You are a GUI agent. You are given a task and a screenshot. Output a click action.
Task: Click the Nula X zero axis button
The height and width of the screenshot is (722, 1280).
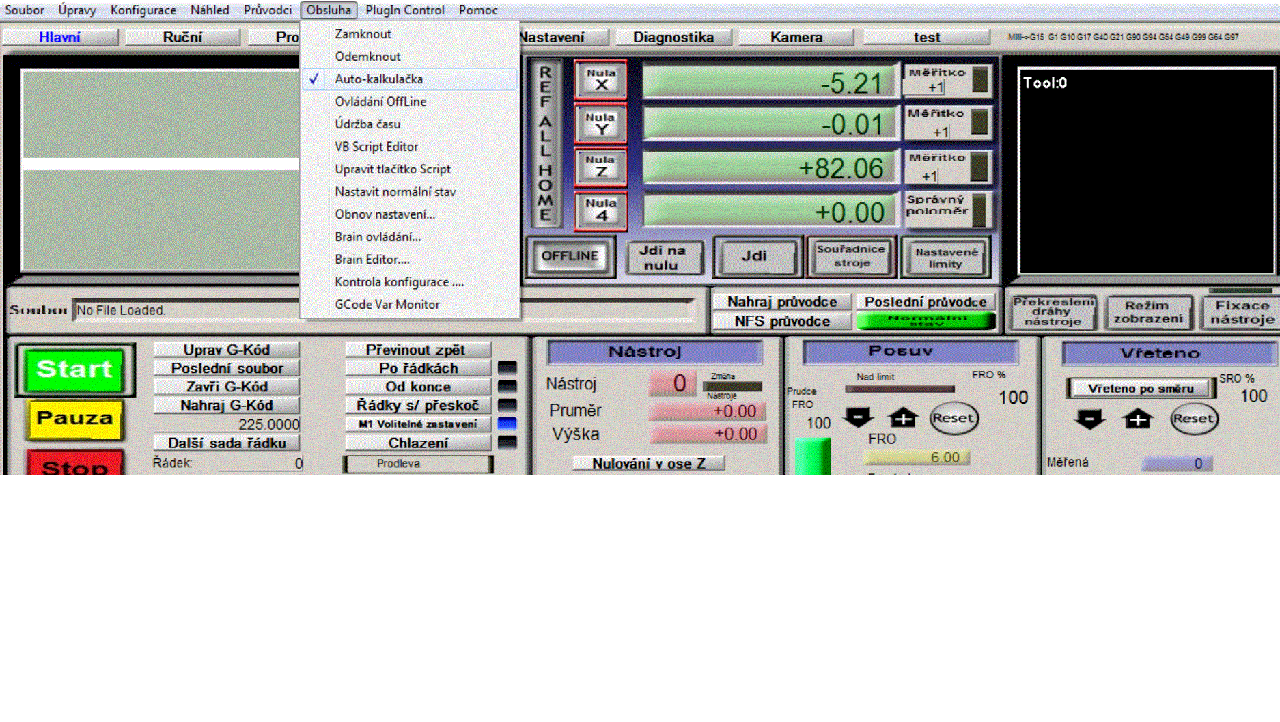(600, 81)
